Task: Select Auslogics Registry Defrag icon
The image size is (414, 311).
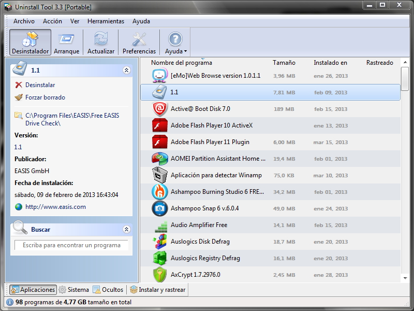Action: tap(160, 258)
